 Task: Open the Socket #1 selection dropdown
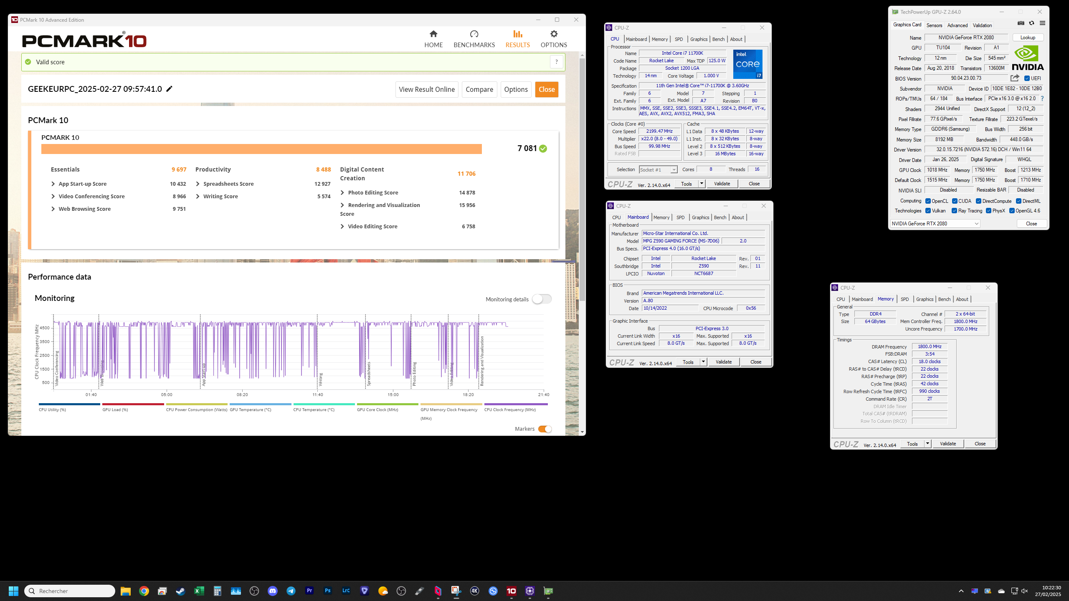click(x=658, y=169)
